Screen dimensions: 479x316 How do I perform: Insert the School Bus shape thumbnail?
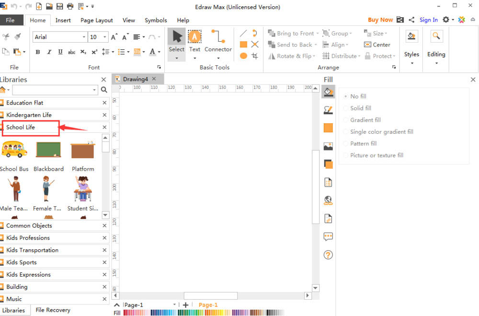tap(14, 150)
